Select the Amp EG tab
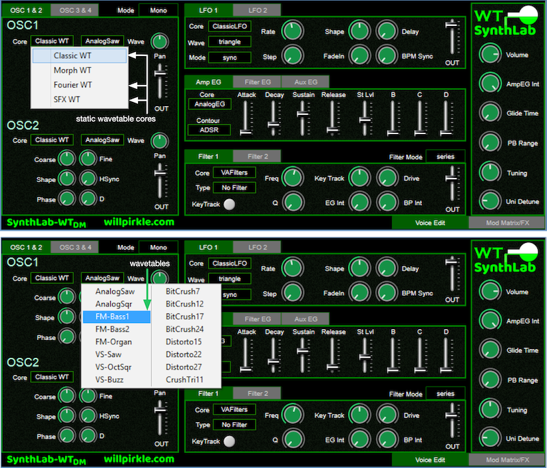The height and width of the screenshot is (468, 547). click(209, 82)
